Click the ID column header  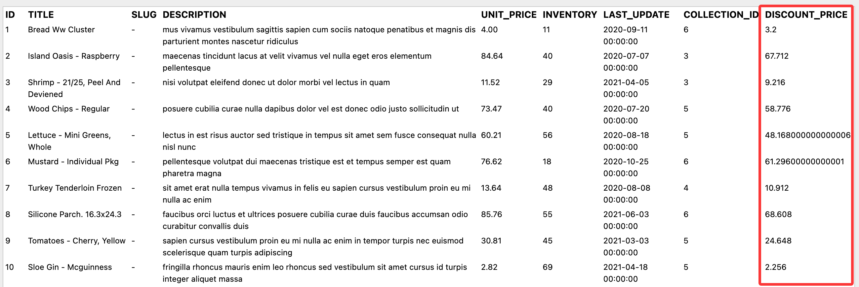[x=10, y=15]
